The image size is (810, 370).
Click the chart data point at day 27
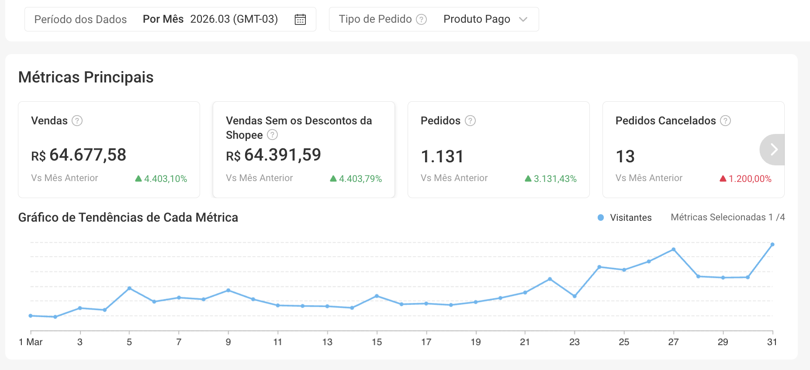coord(674,250)
